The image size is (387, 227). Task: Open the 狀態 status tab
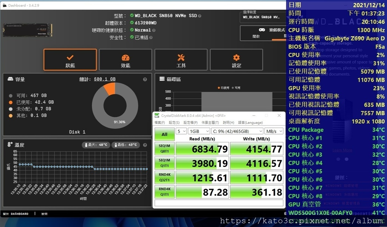point(70,60)
